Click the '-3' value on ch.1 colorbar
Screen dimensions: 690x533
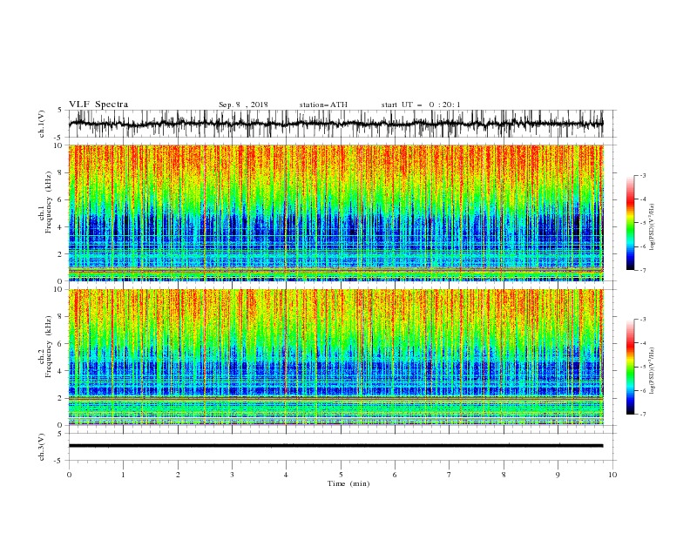[642, 175]
